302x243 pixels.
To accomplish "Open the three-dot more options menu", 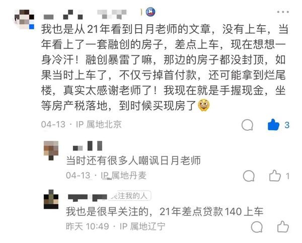I will tap(283, 12).
